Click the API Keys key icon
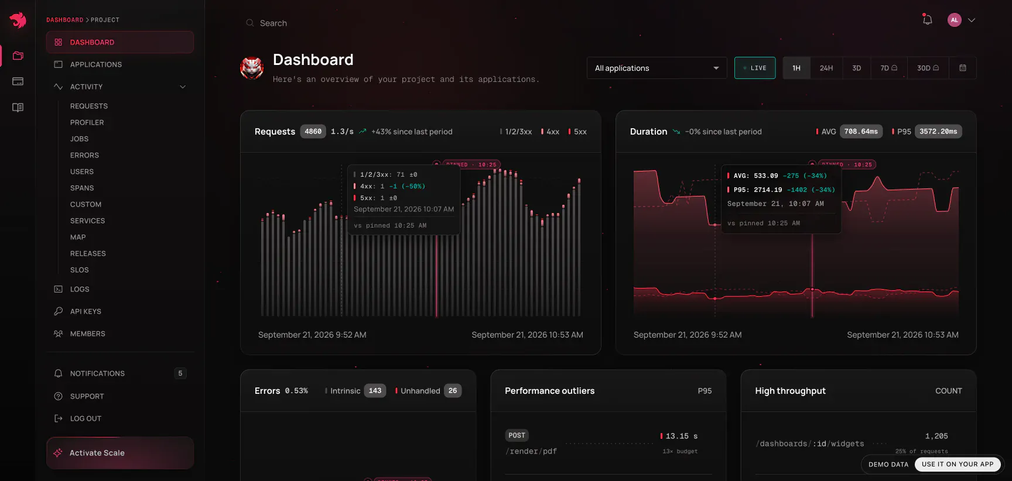This screenshot has width=1012, height=481. [58, 311]
